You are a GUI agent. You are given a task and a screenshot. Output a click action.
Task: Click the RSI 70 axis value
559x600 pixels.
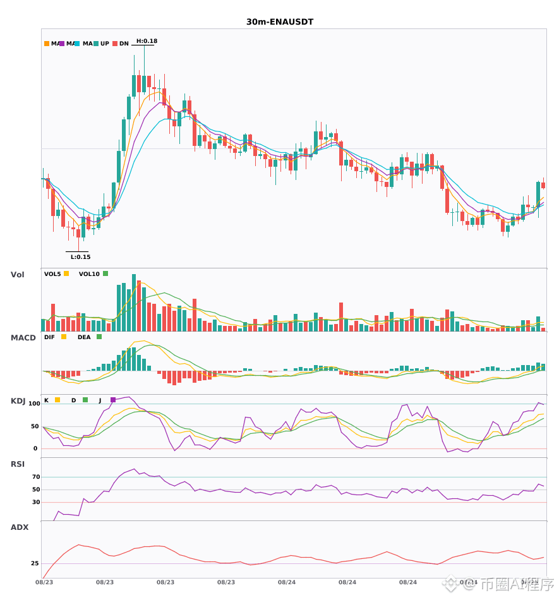click(x=36, y=477)
